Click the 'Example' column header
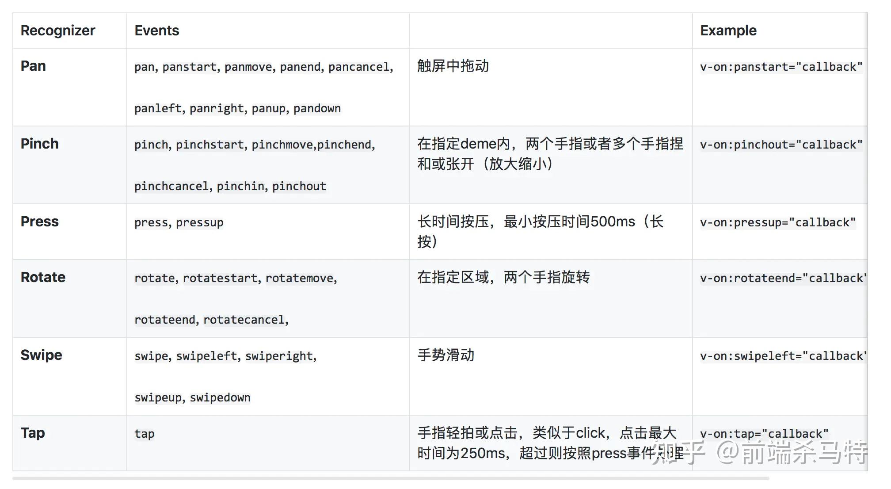891x489 pixels. (728, 30)
